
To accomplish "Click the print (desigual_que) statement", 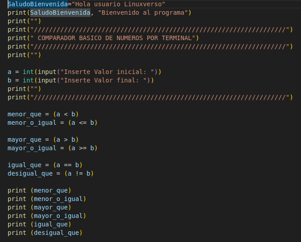I will click(x=45, y=233).
